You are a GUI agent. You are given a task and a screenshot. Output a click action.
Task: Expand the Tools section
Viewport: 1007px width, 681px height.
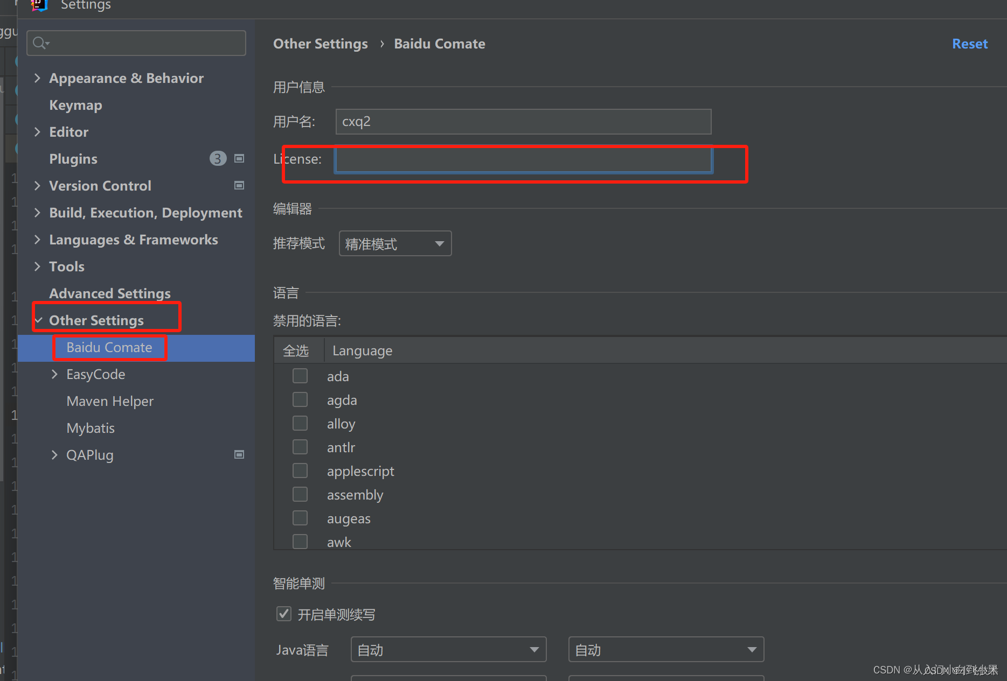(x=37, y=266)
